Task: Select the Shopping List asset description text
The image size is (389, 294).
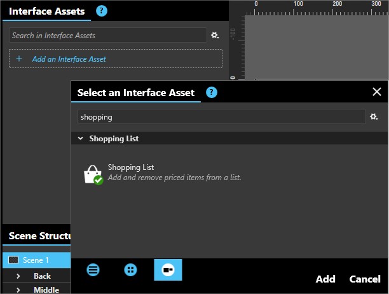Action: (x=174, y=178)
